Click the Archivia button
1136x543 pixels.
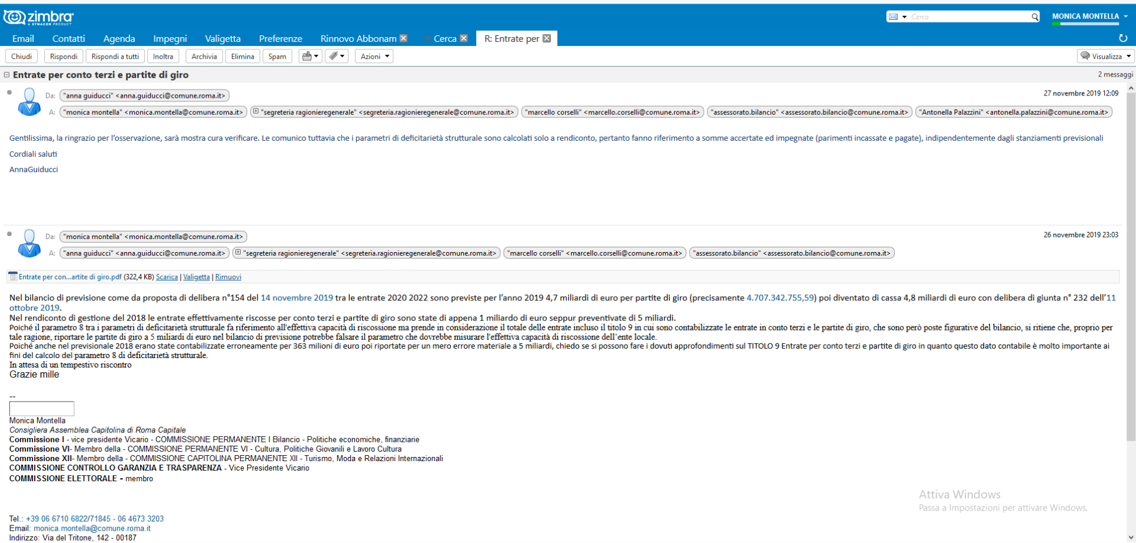[x=204, y=57]
